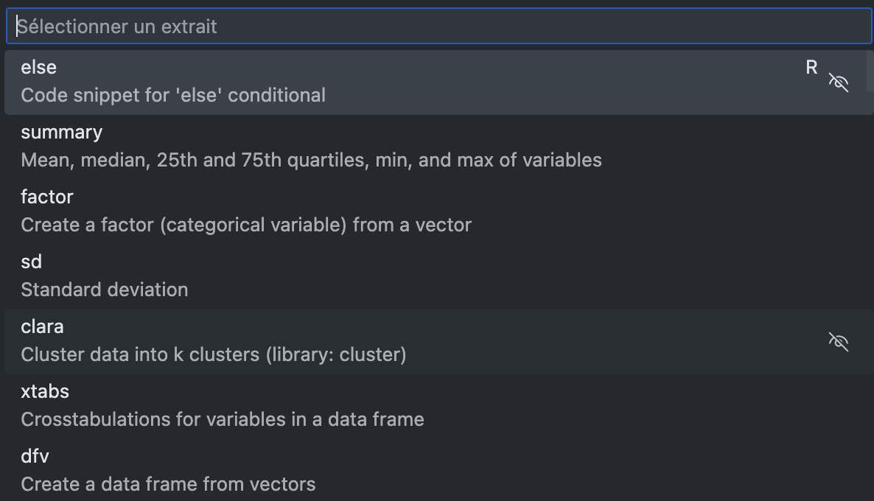Viewport: 874px width, 501px height.
Task: Click 'Create a factor (categorical variable)' description
Action: (246, 225)
